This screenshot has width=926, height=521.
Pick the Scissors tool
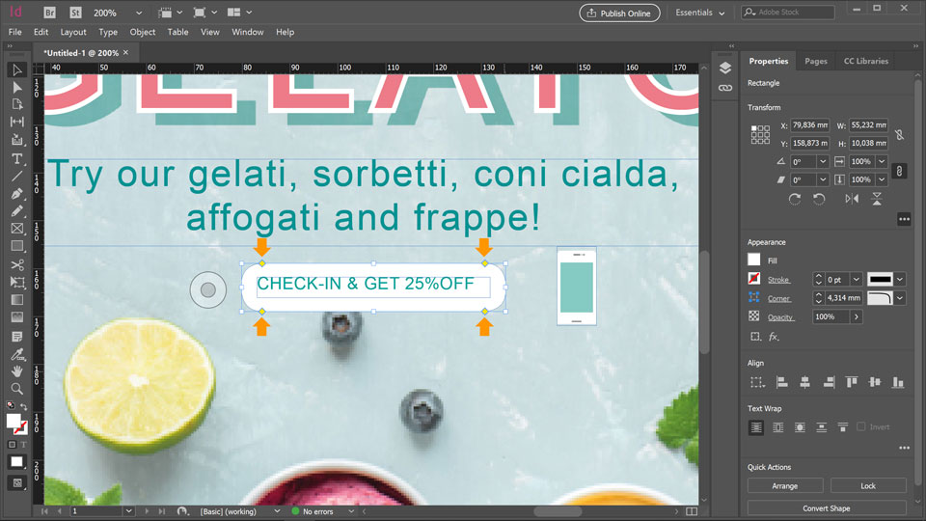tap(17, 264)
